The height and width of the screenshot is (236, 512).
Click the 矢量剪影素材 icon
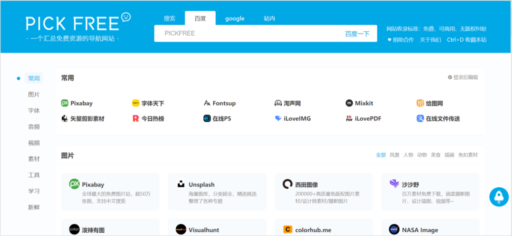click(64, 118)
